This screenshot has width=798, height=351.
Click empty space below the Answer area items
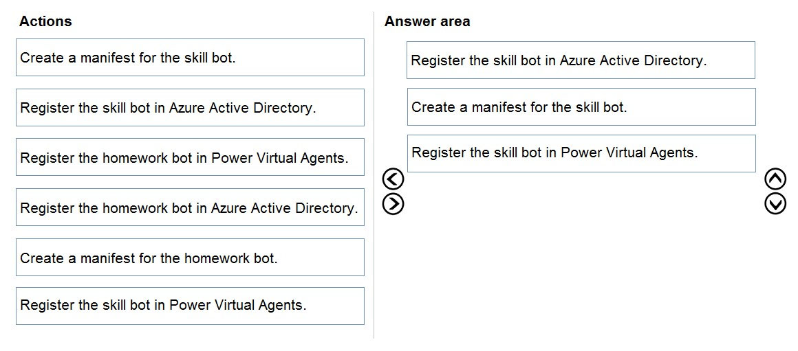click(581, 254)
